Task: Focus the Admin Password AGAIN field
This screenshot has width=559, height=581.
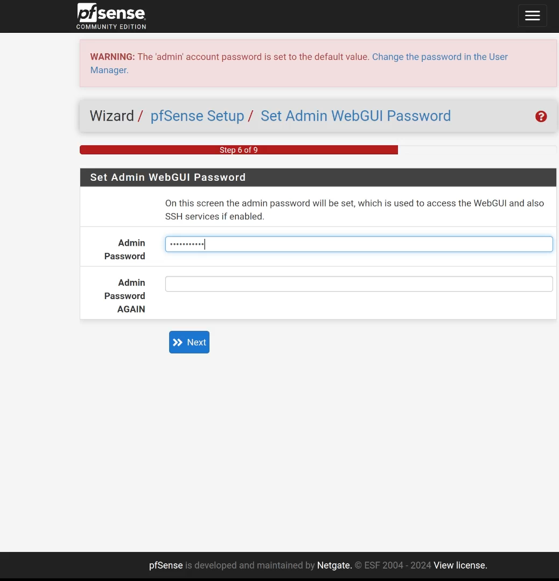Action: click(x=359, y=284)
